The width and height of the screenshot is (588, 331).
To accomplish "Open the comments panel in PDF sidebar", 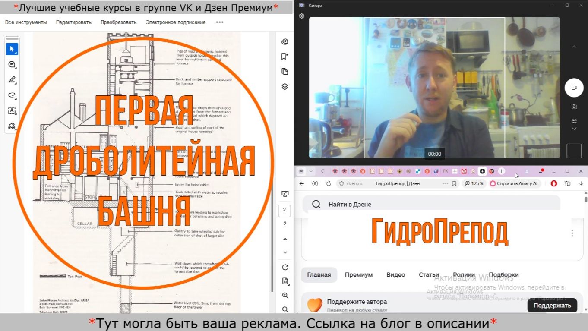I will click(x=285, y=42).
